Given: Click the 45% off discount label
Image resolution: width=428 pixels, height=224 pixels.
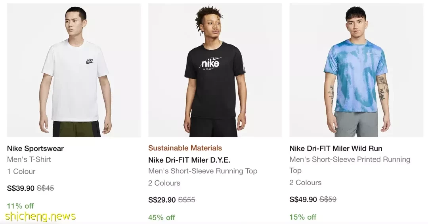Looking at the screenshot, I should (x=162, y=217).
